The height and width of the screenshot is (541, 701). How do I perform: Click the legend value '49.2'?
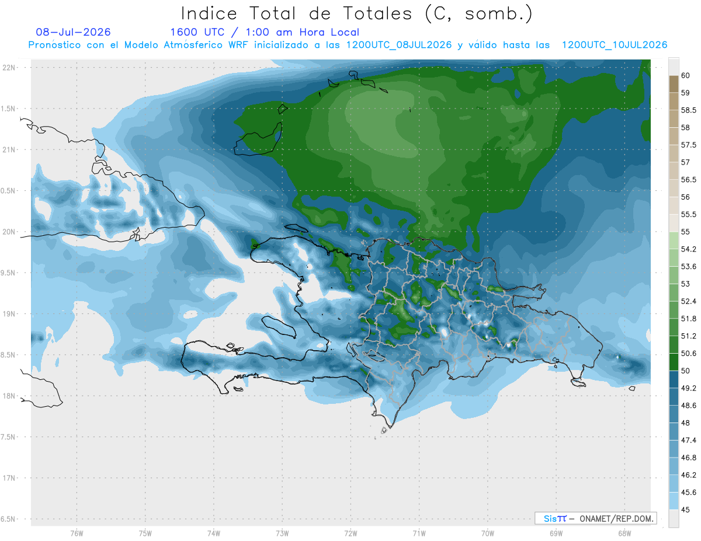point(689,388)
